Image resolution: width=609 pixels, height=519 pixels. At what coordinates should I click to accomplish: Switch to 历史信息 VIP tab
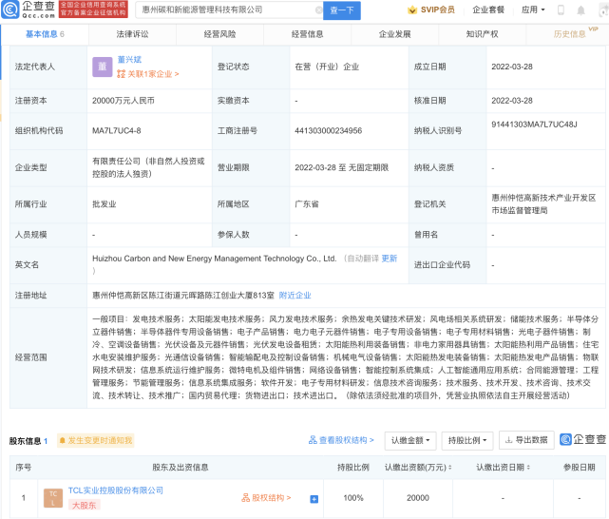569,34
